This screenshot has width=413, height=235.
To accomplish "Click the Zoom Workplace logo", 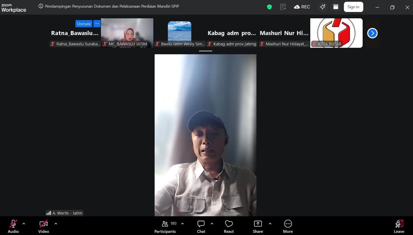I will [x=14, y=8].
